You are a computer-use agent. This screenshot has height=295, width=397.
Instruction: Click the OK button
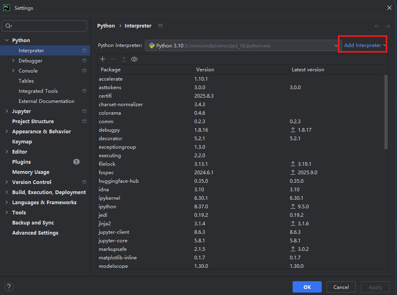tap(307, 287)
